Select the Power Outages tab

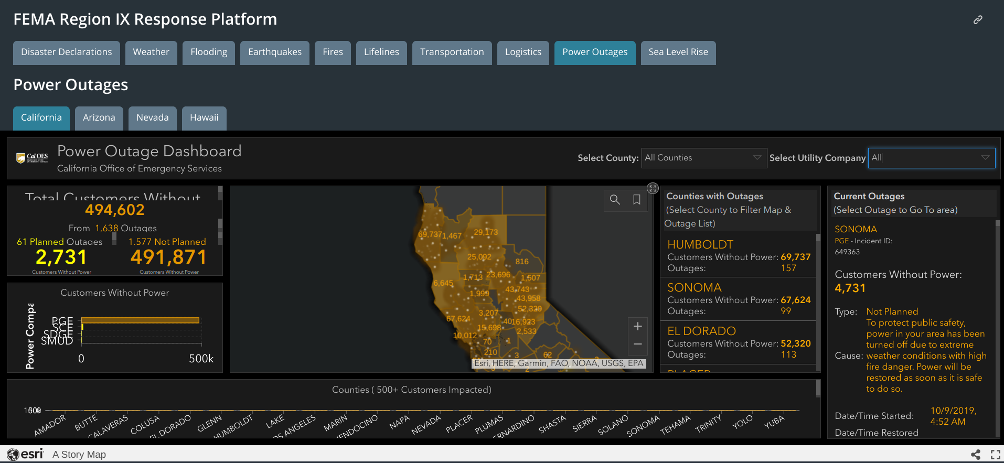pyautogui.click(x=595, y=52)
